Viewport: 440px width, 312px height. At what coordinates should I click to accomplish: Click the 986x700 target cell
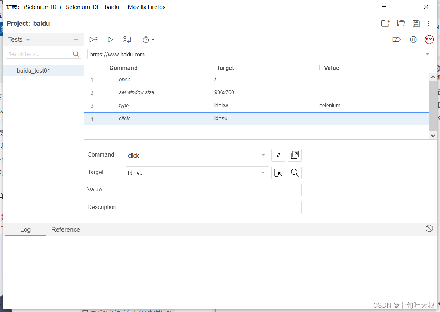[x=224, y=92]
